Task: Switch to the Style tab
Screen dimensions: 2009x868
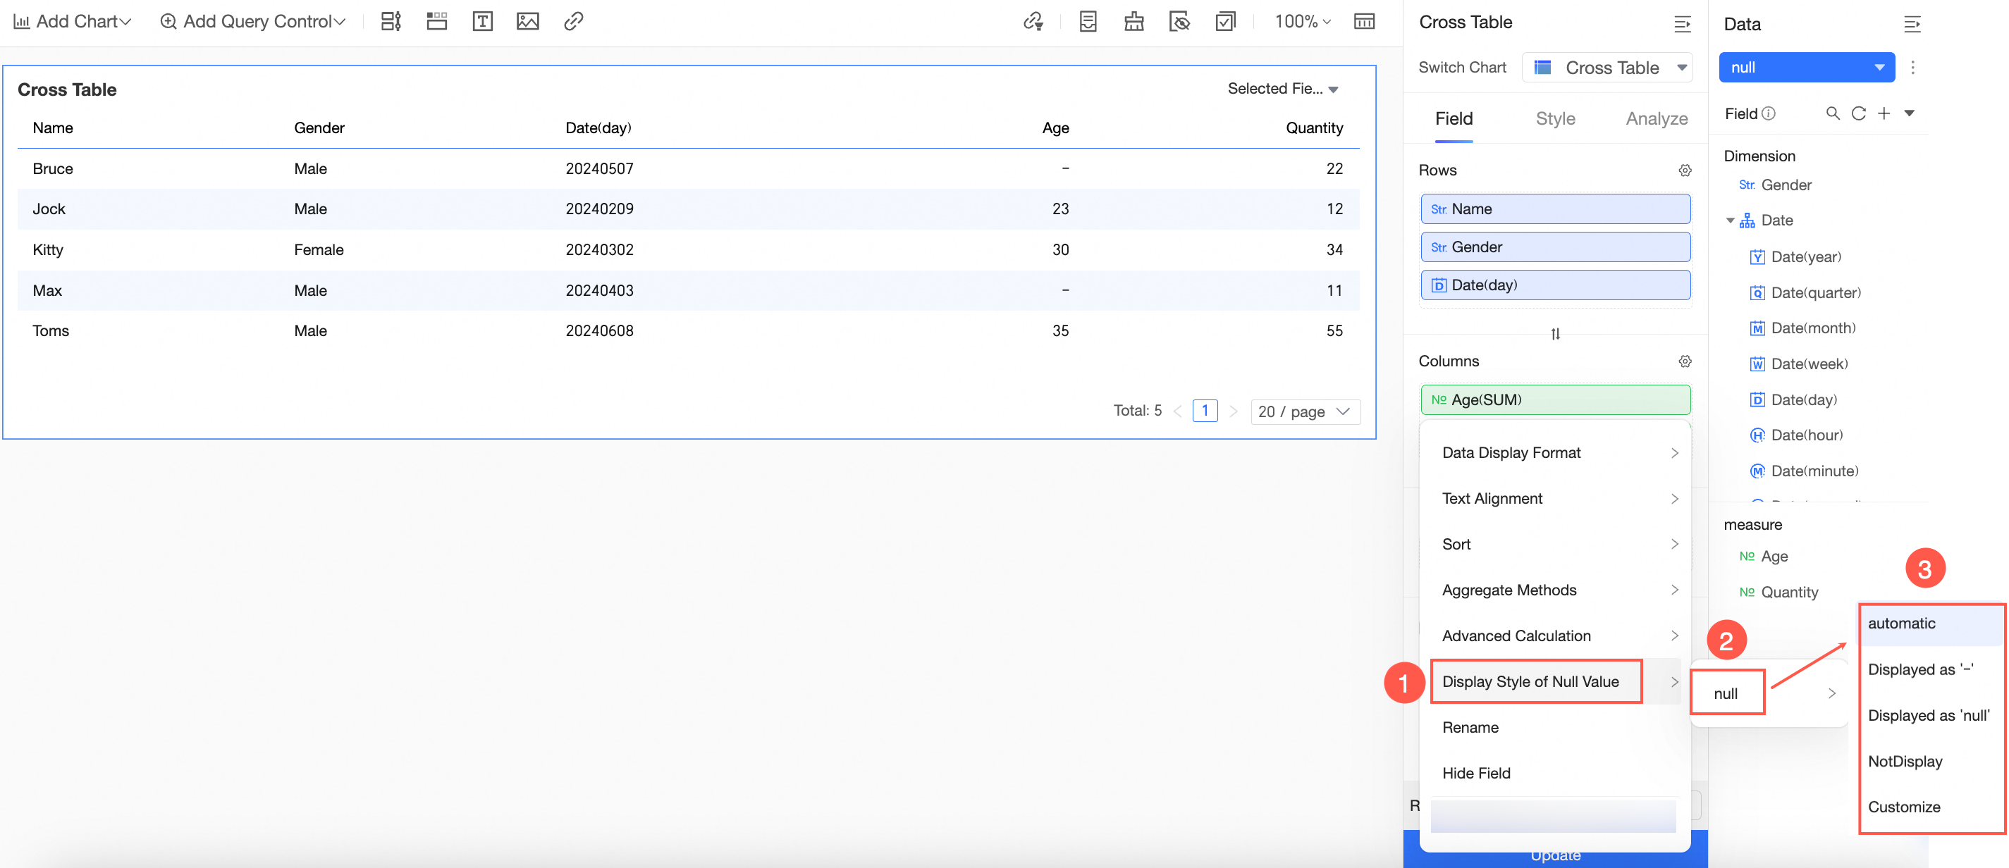Action: (x=1555, y=118)
